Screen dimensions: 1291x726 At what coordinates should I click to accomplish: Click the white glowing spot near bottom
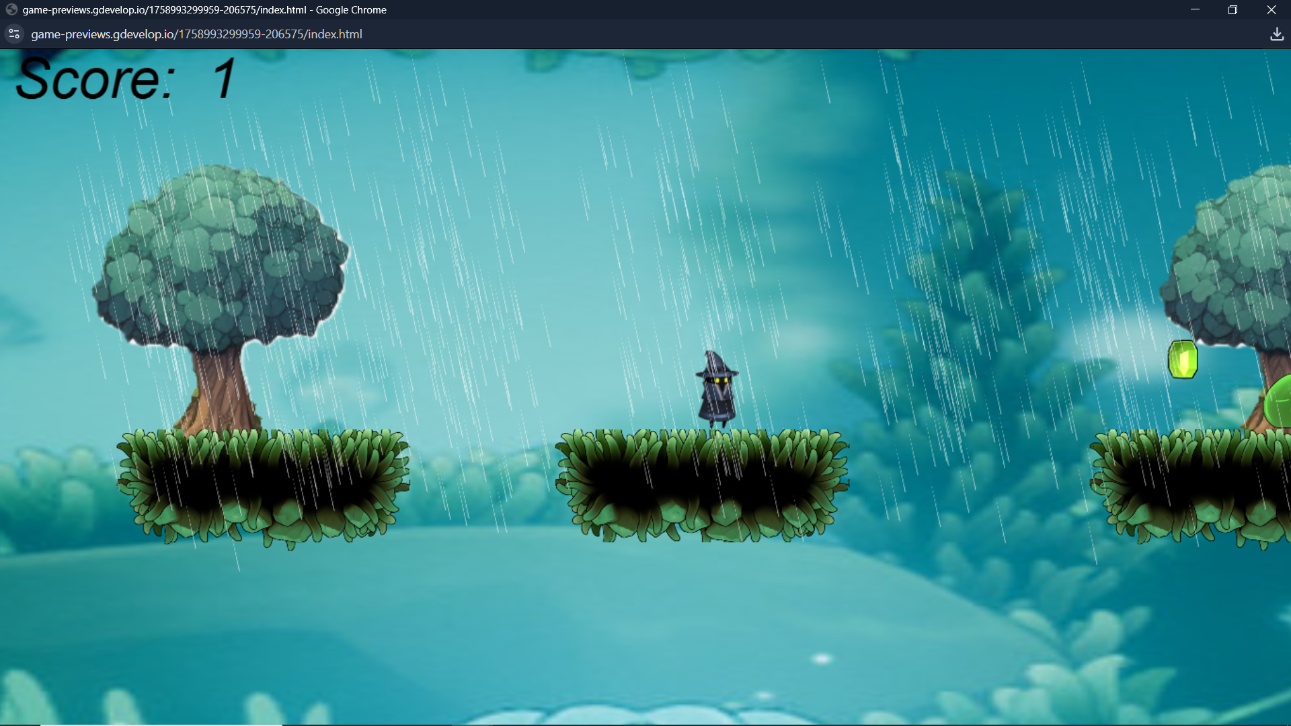click(822, 658)
